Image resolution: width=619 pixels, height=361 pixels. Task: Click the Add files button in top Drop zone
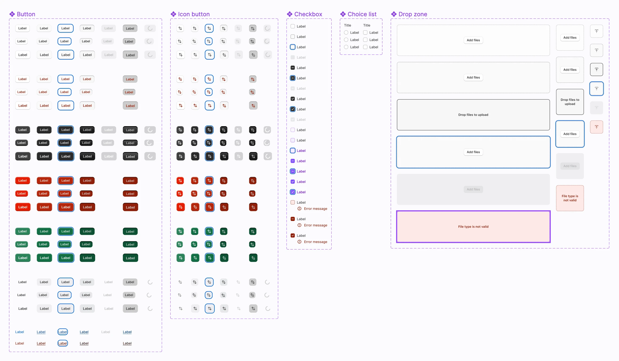coord(473,40)
